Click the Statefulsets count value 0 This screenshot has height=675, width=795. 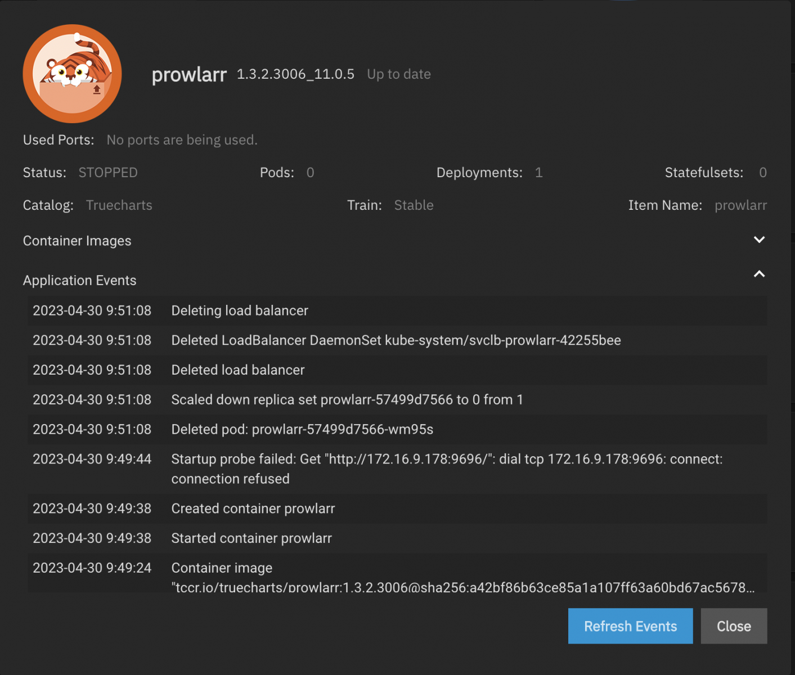click(x=763, y=172)
